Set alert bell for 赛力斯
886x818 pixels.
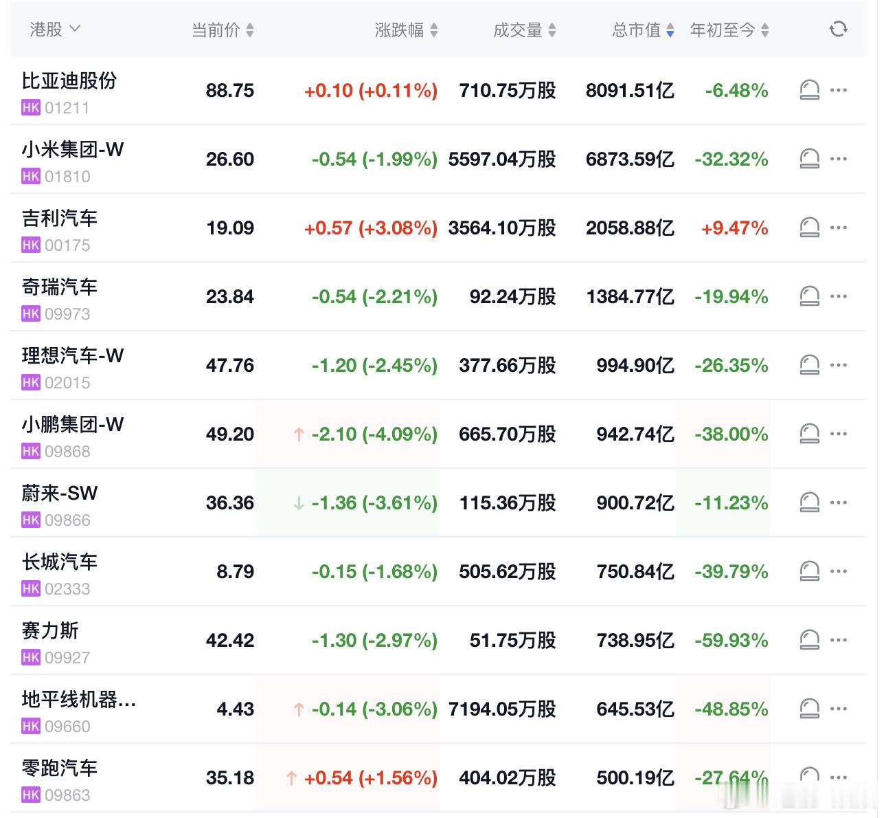(x=810, y=640)
